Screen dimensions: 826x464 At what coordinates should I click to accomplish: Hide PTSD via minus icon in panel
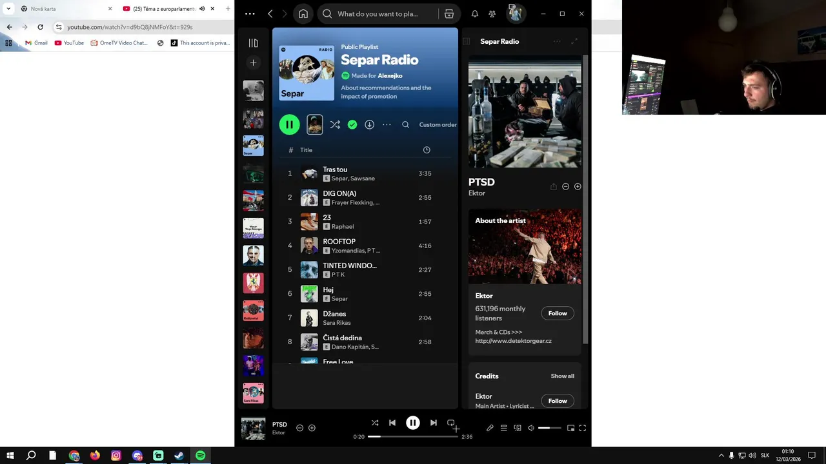click(x=565, y=186)
